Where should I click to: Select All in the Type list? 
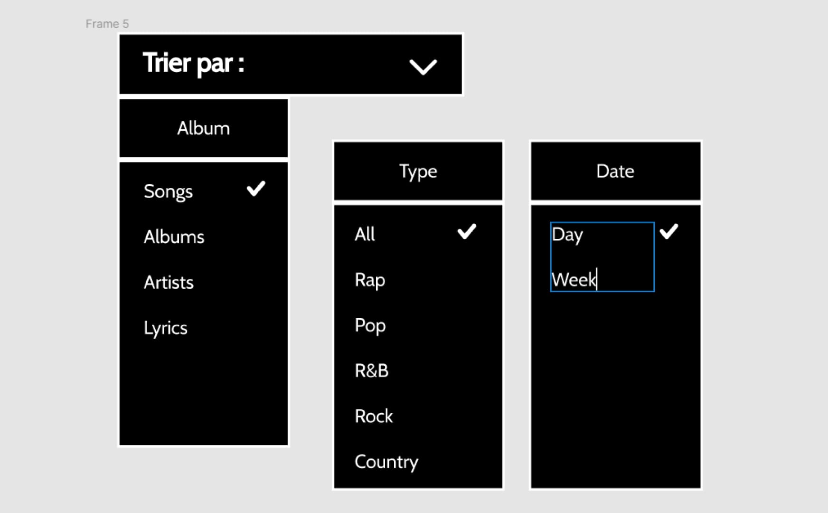(x=365, y=234)
